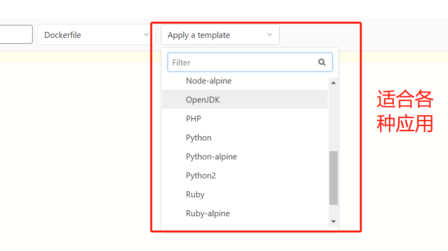Image resolution: width=448 pixels, height=251 pixels.
Task: Select the Node-alpine template
Action: pyautogui.click(x=209, y=81)
